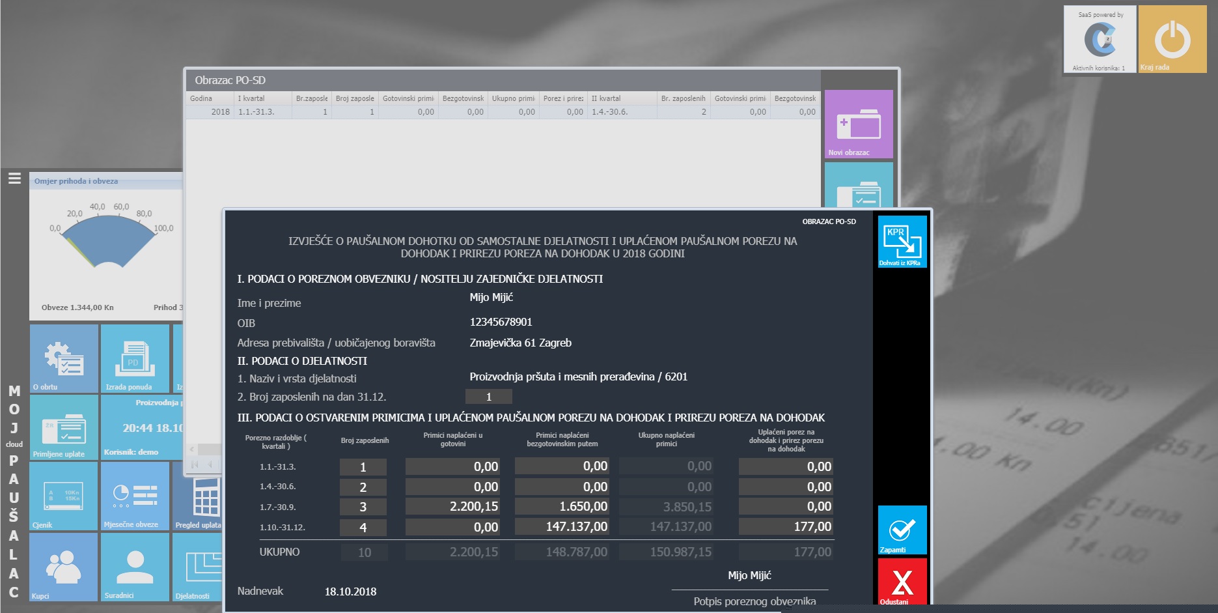Edit employee count for 1.1.-31.3.
1218x613 pixels.
[363, 466]
